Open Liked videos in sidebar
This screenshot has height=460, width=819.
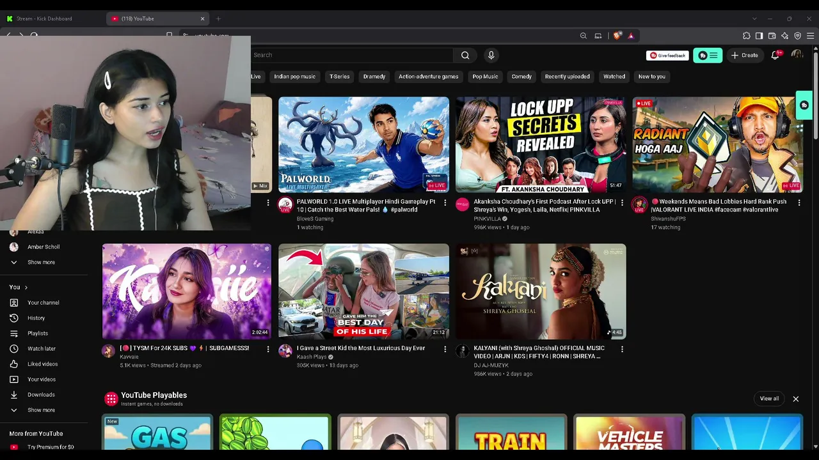43,364
